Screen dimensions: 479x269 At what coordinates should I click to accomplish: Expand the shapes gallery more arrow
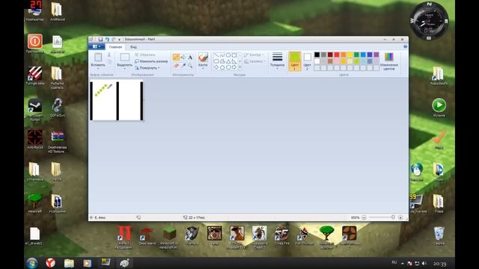tap(239, 67)
